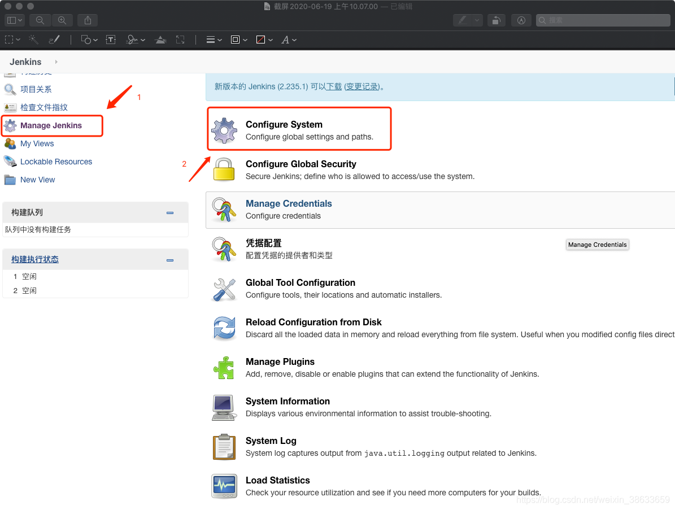Screen dimensions: 675x510
Task: Click the Global Tool Configuration tools icon
Action: point(224,289)
